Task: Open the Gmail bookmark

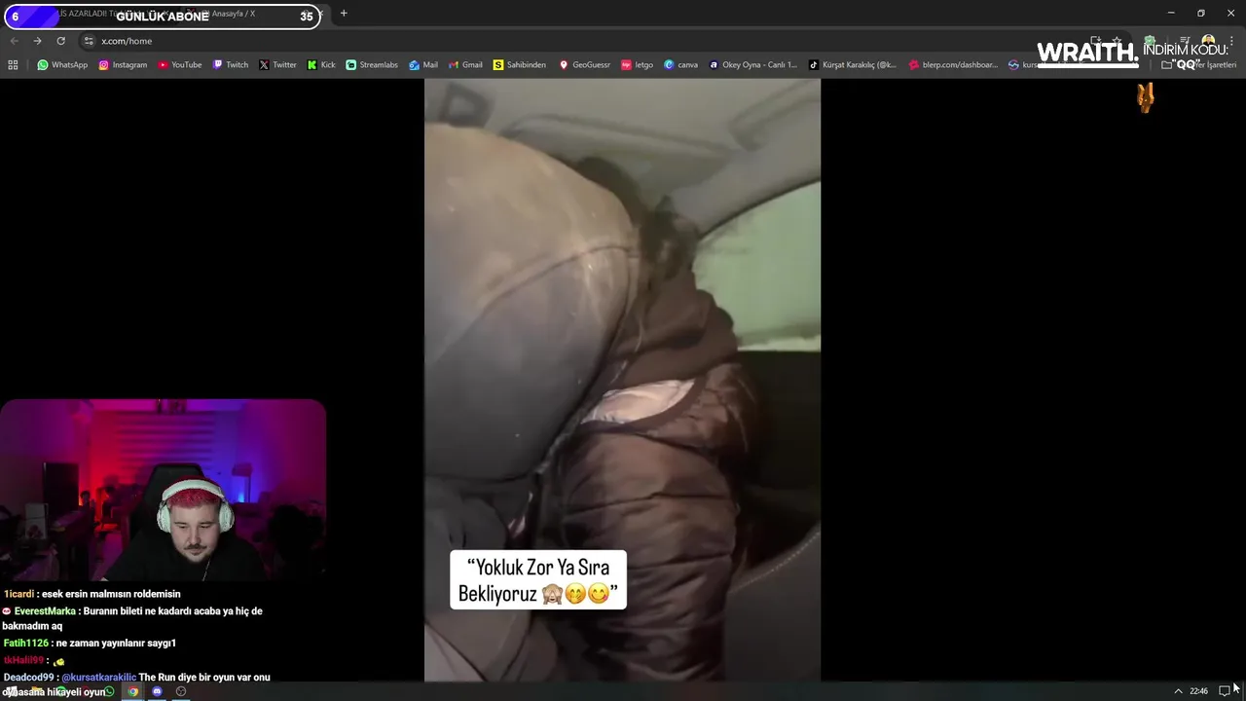Action: point(465,65)
